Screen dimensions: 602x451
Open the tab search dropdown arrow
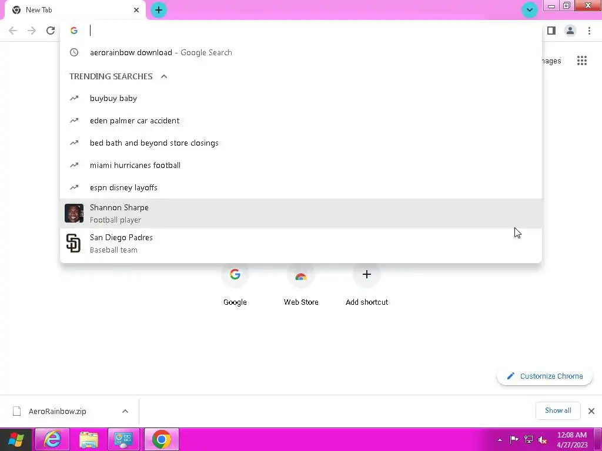point(530,10)
